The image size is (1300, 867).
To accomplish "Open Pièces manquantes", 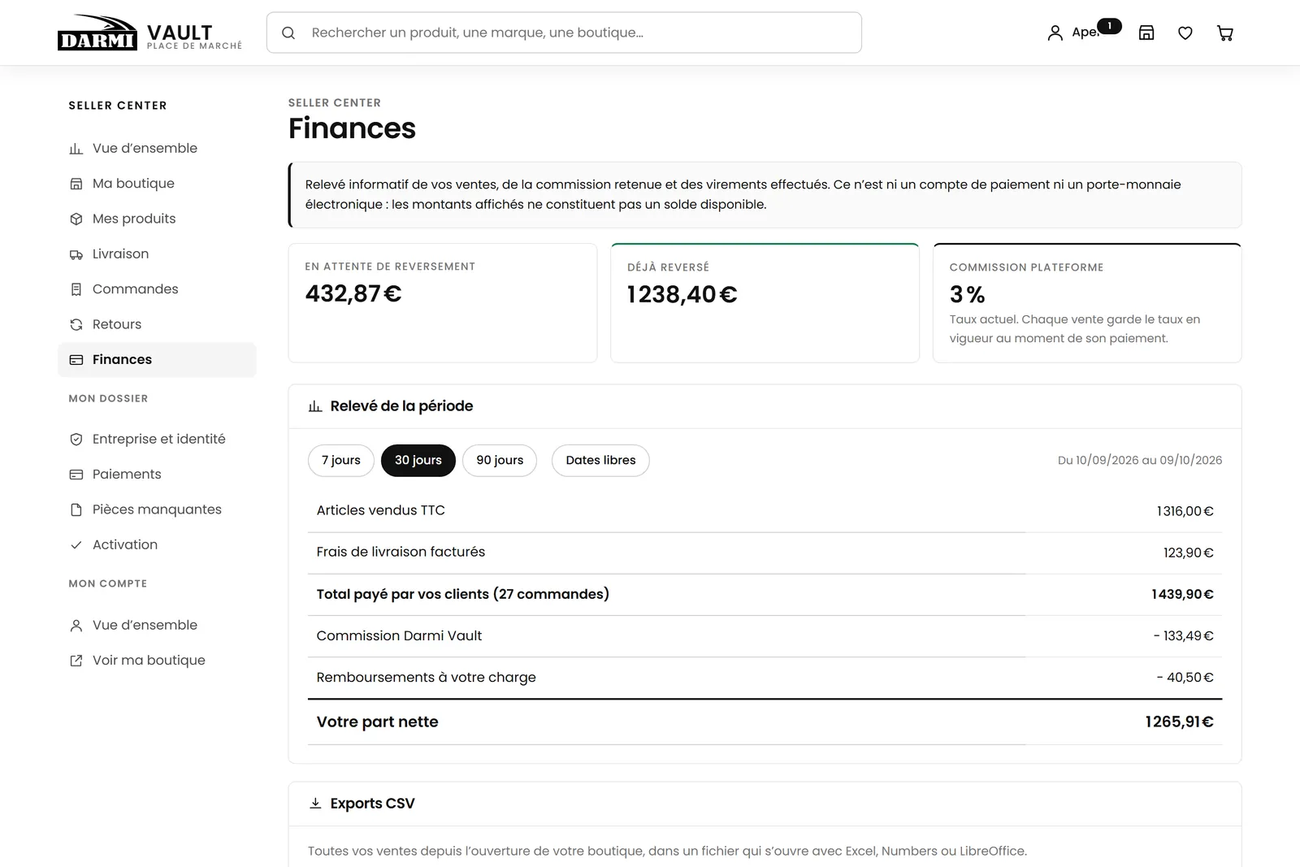I will click(157, 509).
